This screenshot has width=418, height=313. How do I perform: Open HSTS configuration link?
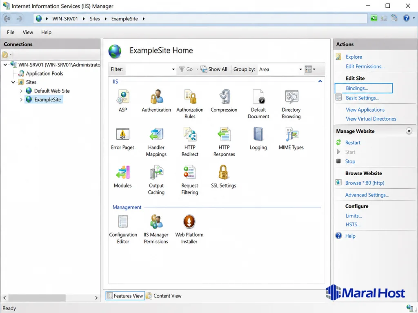point(353,225)
